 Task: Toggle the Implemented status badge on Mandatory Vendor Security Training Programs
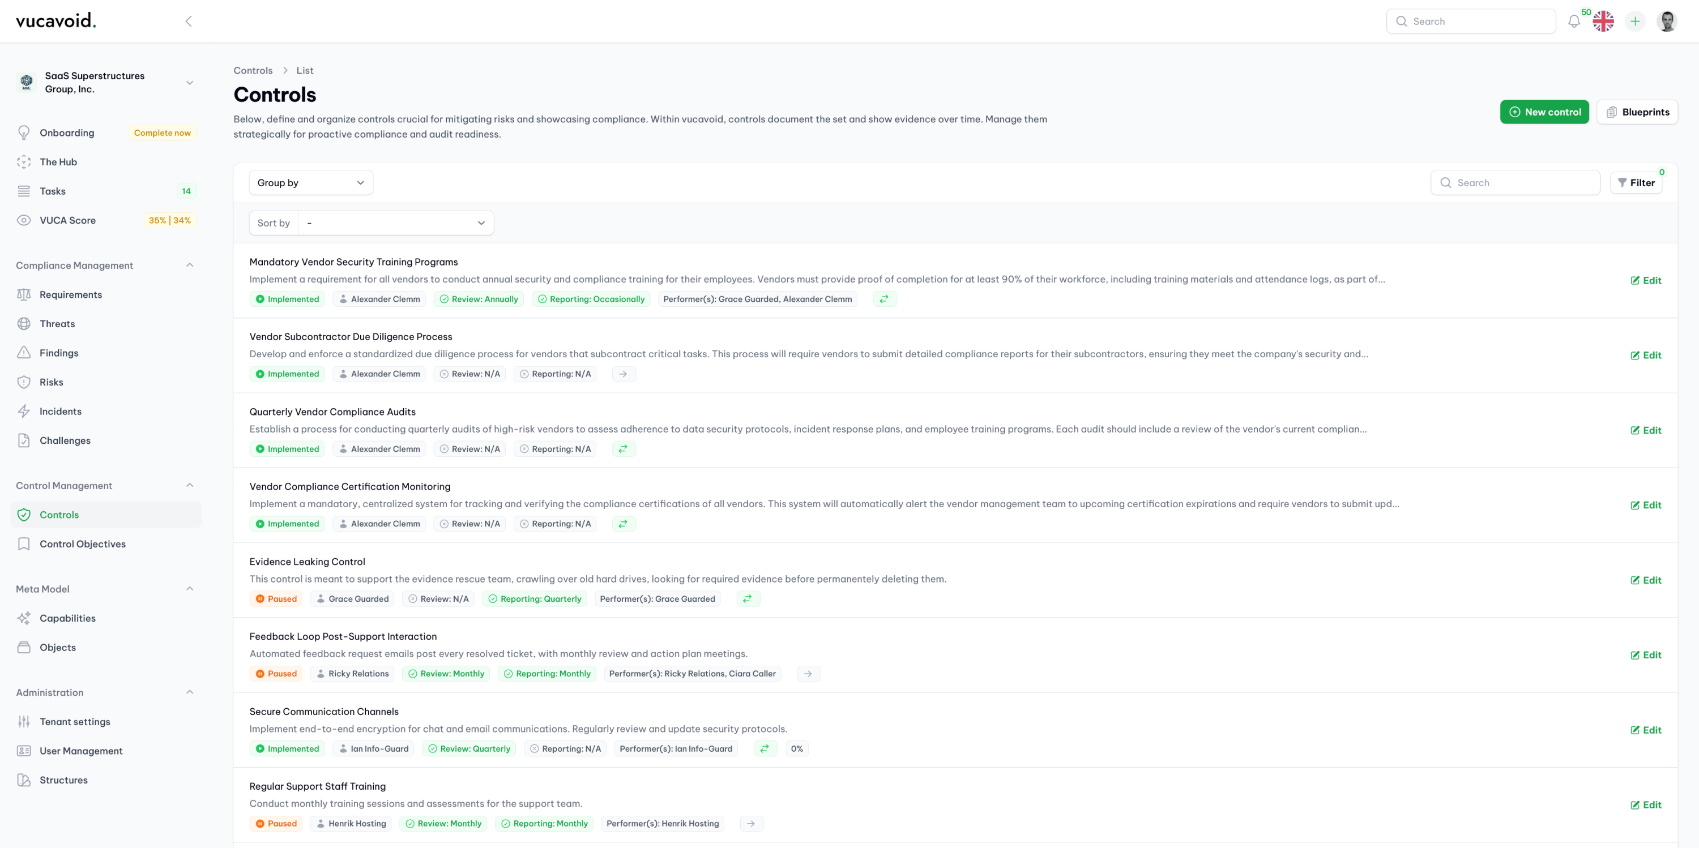(x=288, y=299)
